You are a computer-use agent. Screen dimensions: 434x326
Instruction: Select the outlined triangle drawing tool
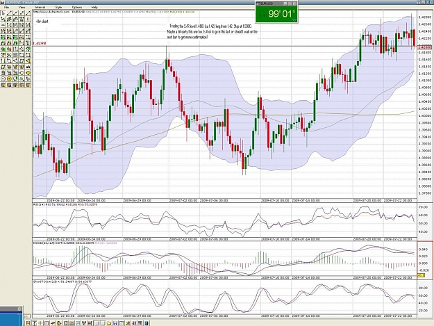tap(15, 61)
